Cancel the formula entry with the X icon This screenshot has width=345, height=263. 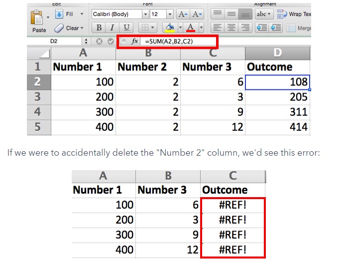[99, 41]
